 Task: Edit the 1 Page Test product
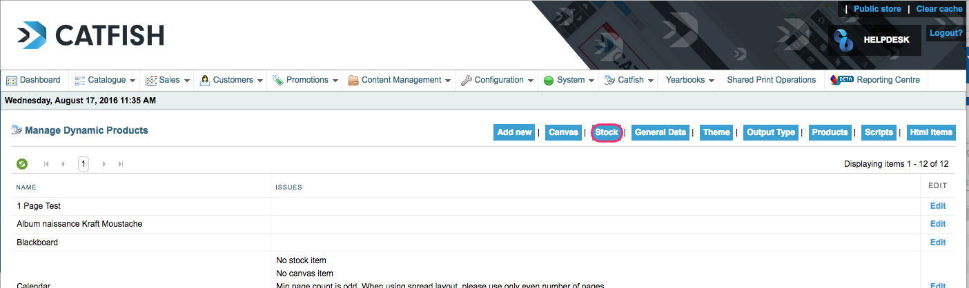[x=937, y=206]
